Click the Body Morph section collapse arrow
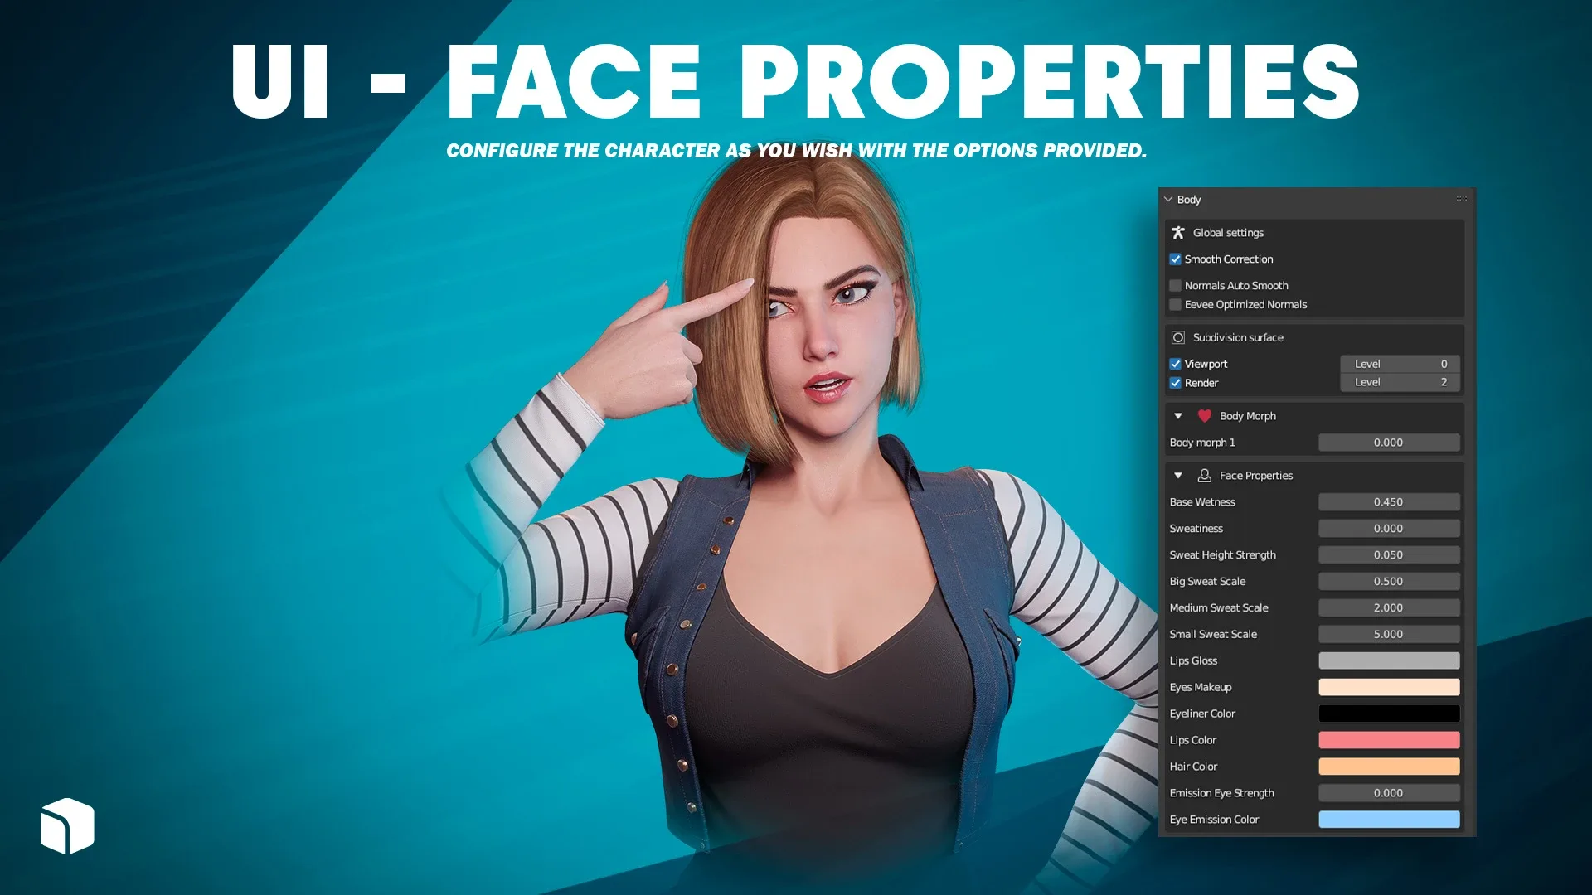 click(x=1179, y=415)
